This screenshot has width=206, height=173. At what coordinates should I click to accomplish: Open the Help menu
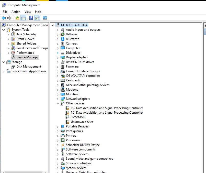(x=38, y=12)
